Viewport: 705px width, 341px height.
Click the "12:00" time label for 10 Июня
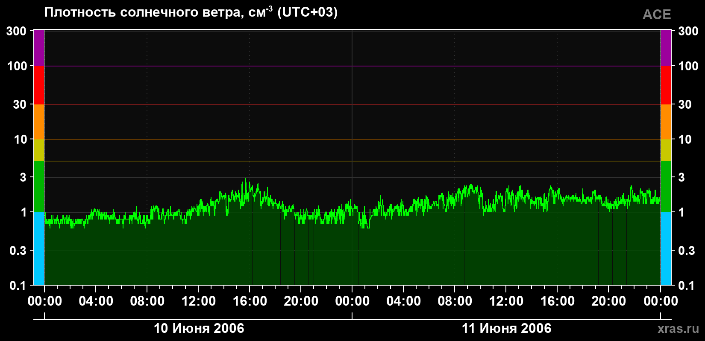[x=198, y=301]
